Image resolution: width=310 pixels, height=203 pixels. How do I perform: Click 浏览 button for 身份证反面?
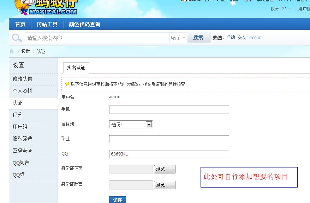pyautogui.click(x=165, y=185)
